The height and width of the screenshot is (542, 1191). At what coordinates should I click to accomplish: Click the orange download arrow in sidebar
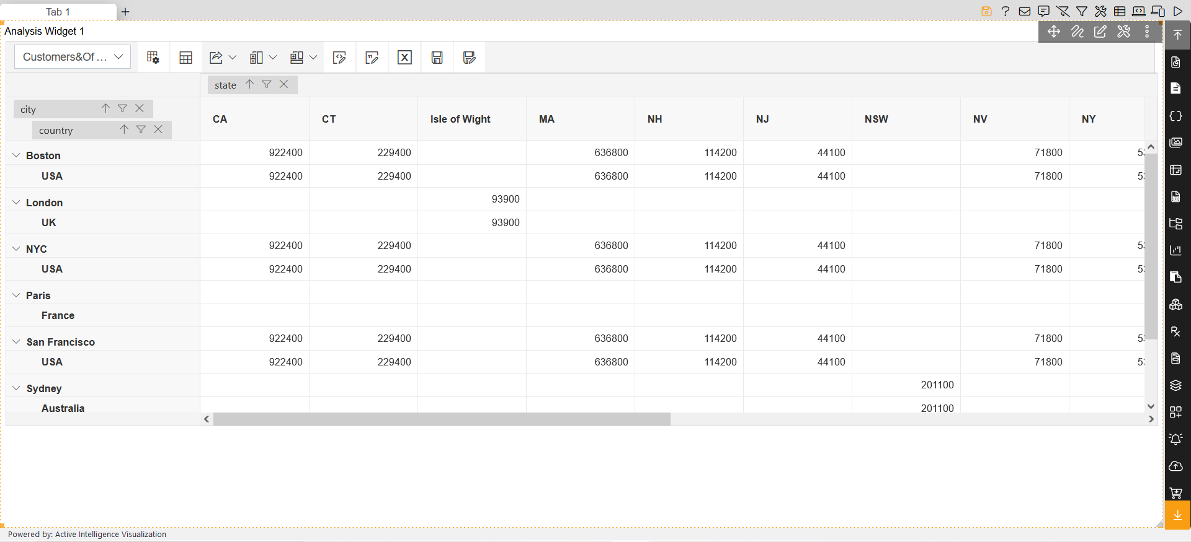click(1177, 515)
